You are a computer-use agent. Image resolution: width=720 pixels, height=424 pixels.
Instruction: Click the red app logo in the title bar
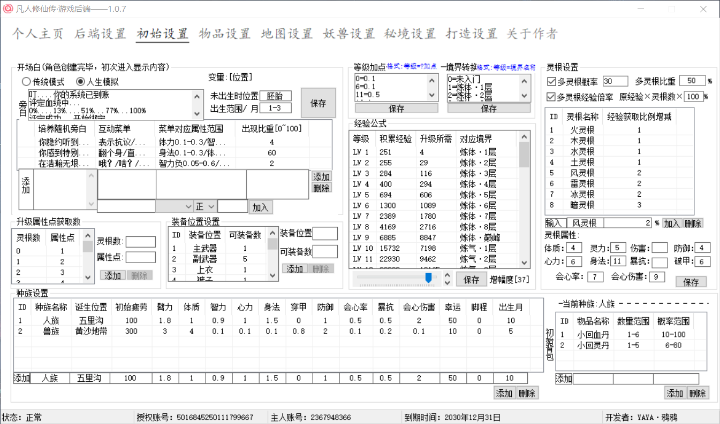(x=8, y=9)
